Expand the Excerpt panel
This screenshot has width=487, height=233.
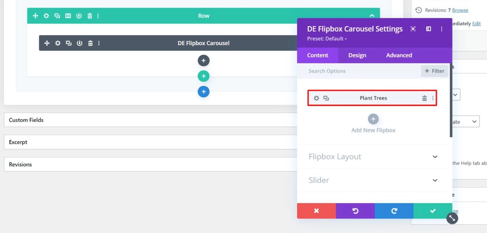click(x=151, y=142)
